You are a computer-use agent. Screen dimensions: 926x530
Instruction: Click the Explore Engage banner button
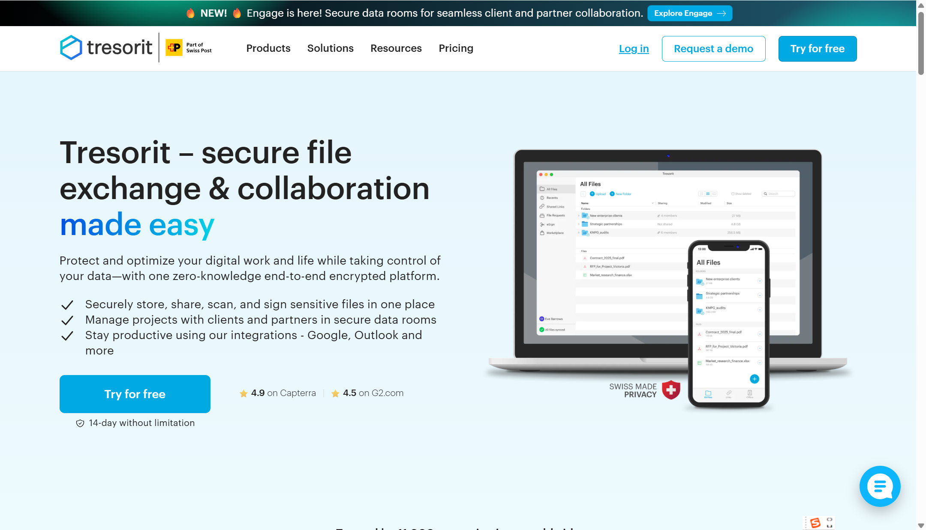[689, 13]
